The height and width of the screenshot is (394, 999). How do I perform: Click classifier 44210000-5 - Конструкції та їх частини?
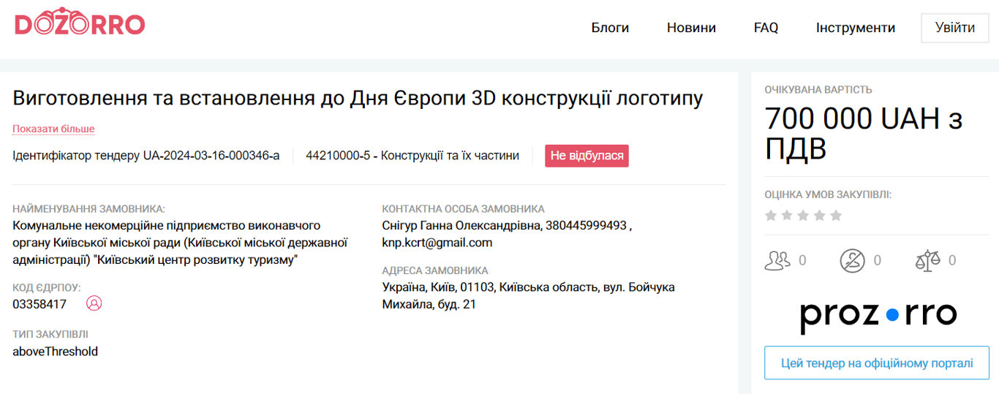coord(412,156)
